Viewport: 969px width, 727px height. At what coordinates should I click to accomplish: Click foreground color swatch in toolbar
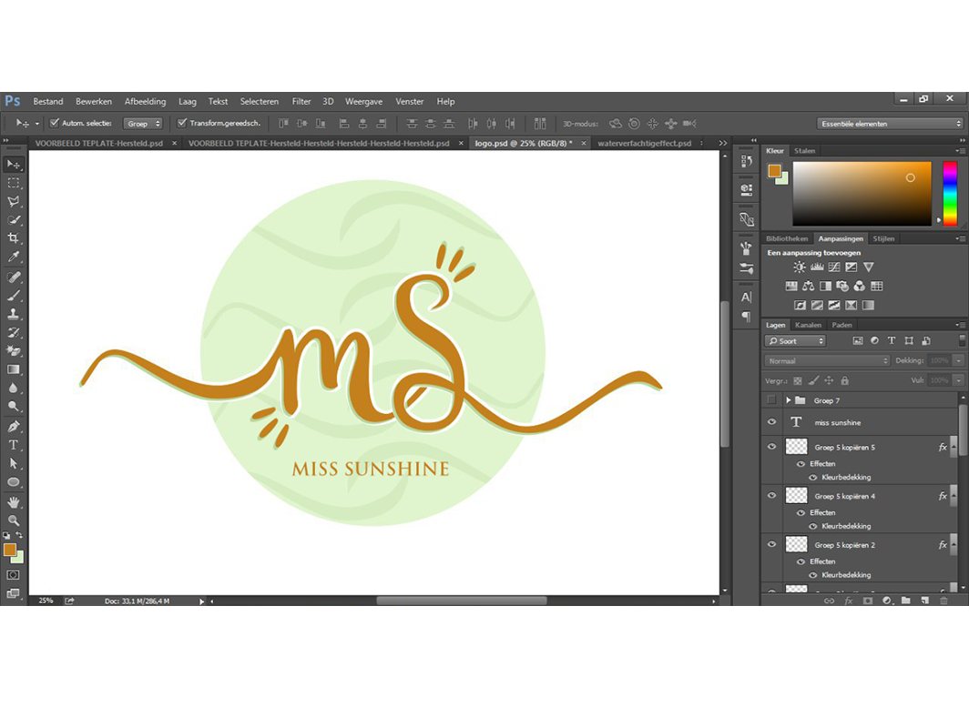[9, 549]
